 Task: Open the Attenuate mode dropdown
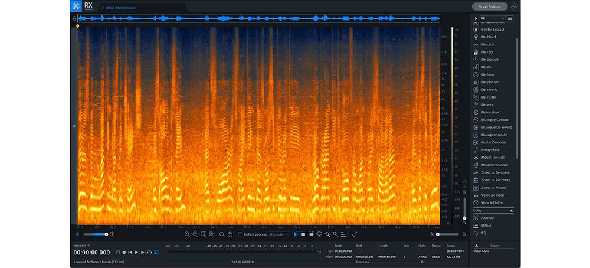click(279, 234)
